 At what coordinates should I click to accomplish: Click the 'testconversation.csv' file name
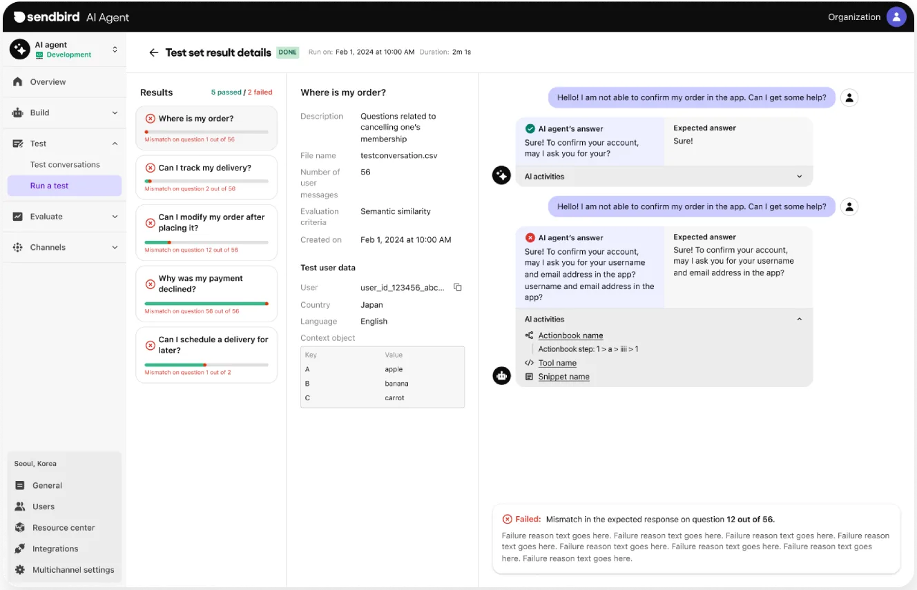coord(398,156)
